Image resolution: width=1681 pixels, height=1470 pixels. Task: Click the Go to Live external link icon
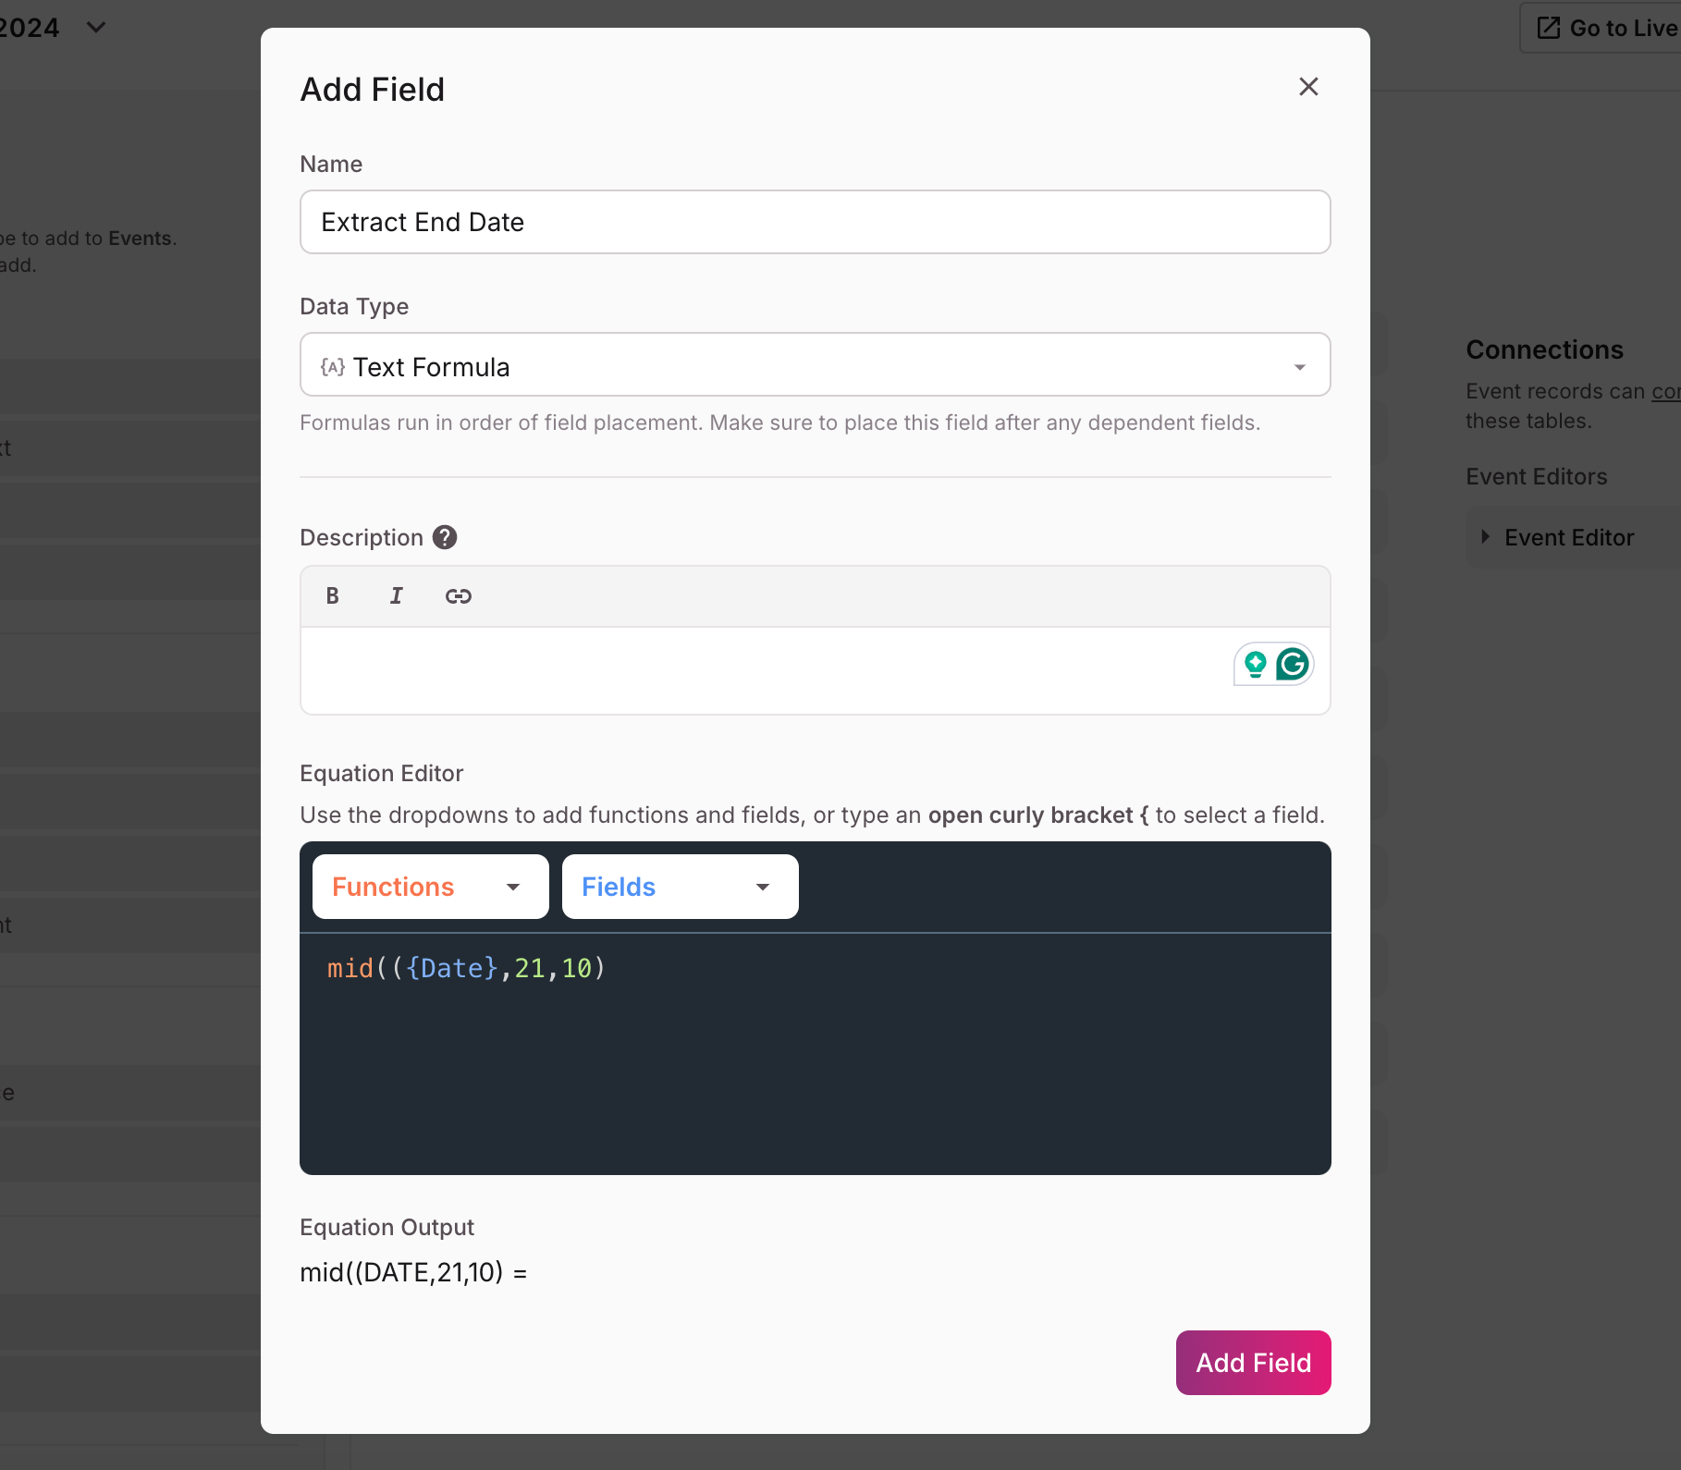tap(1548, 28)
